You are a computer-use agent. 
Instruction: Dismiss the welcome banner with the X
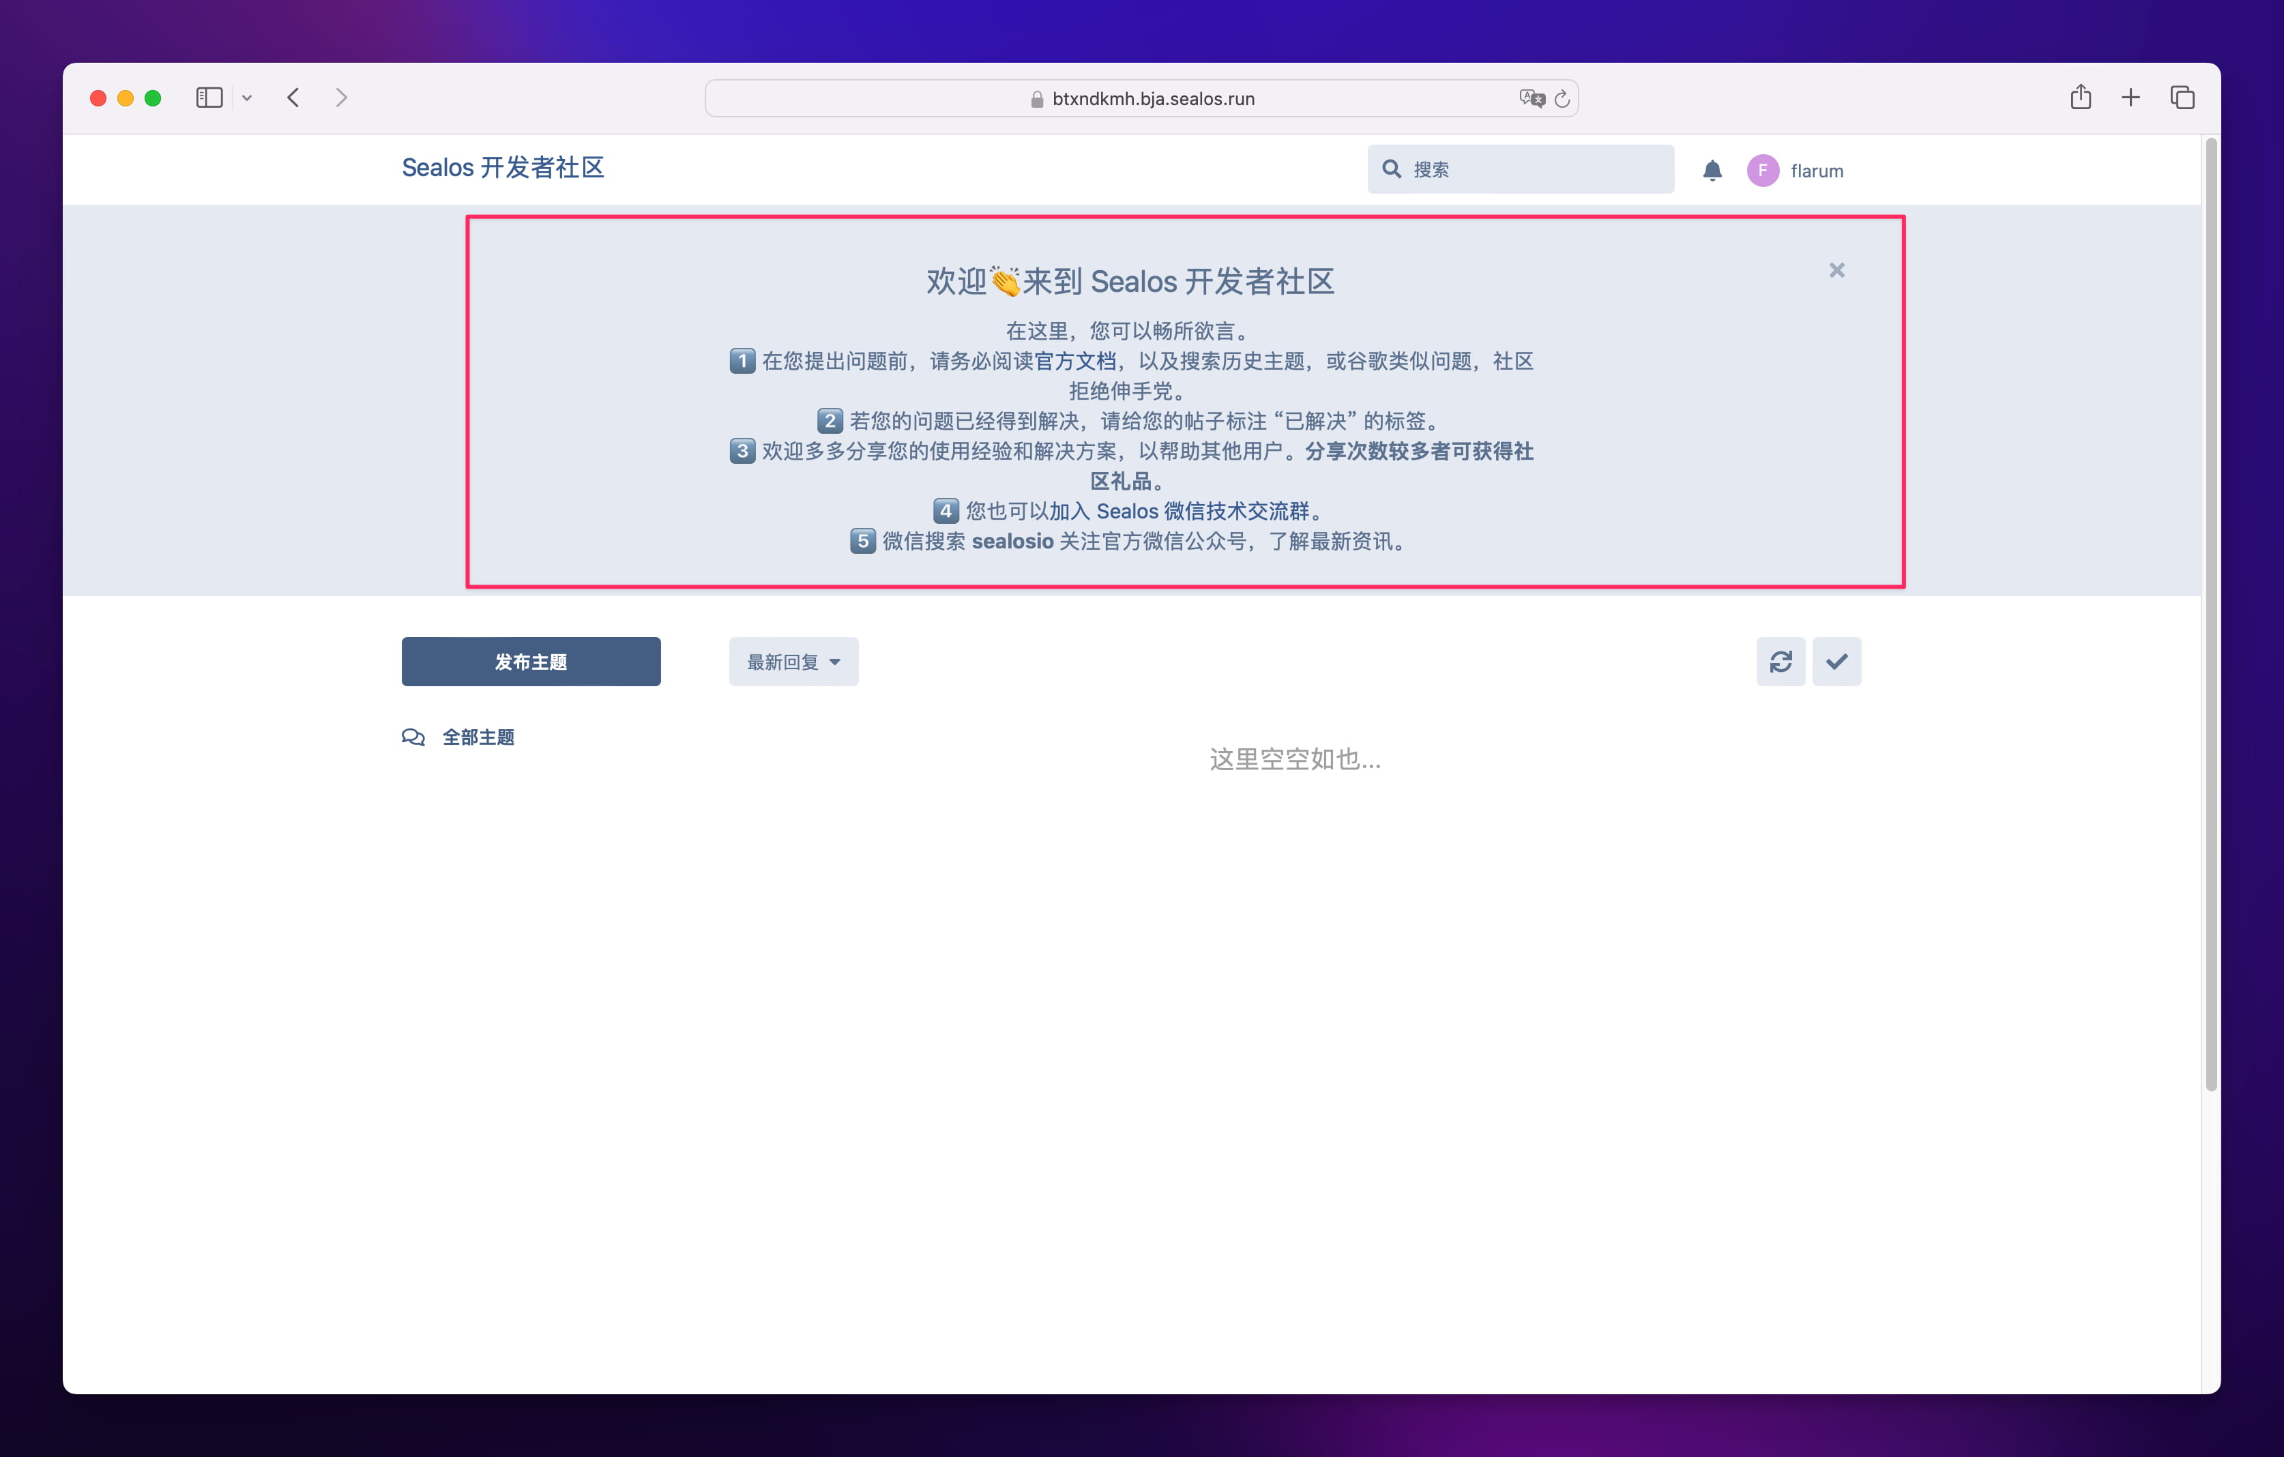(1837, 270)
